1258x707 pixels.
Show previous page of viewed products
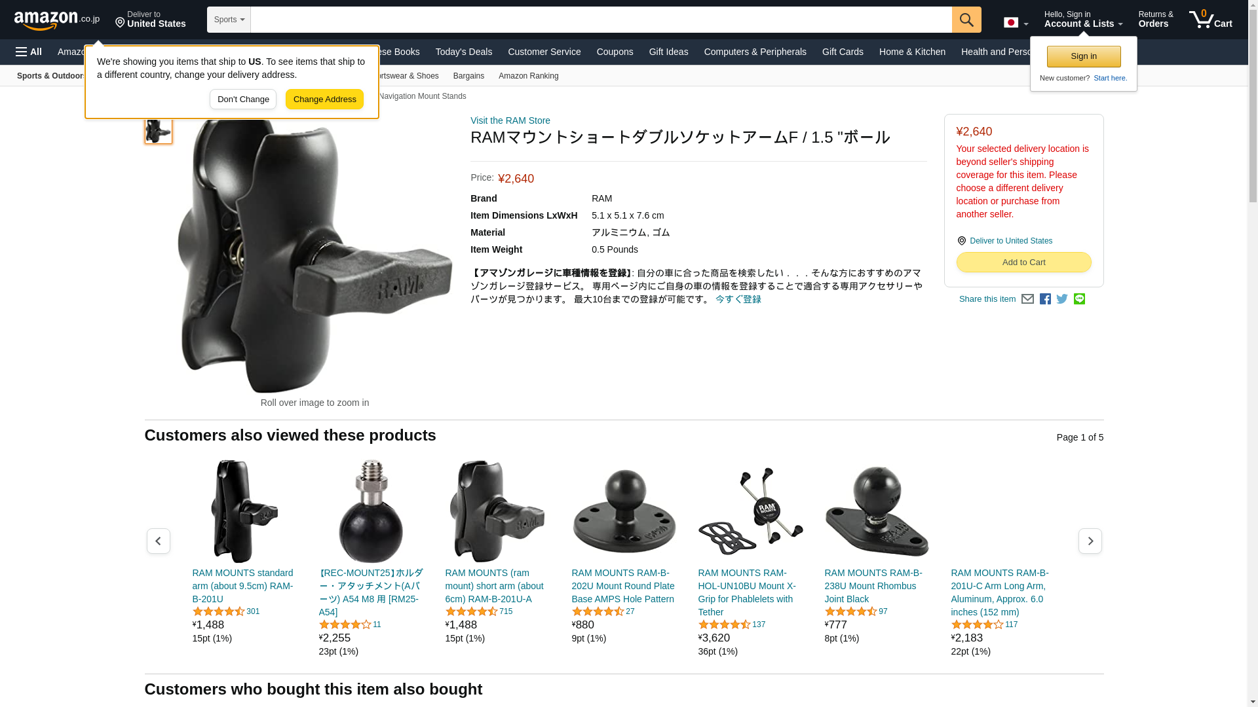coord(158,541)
